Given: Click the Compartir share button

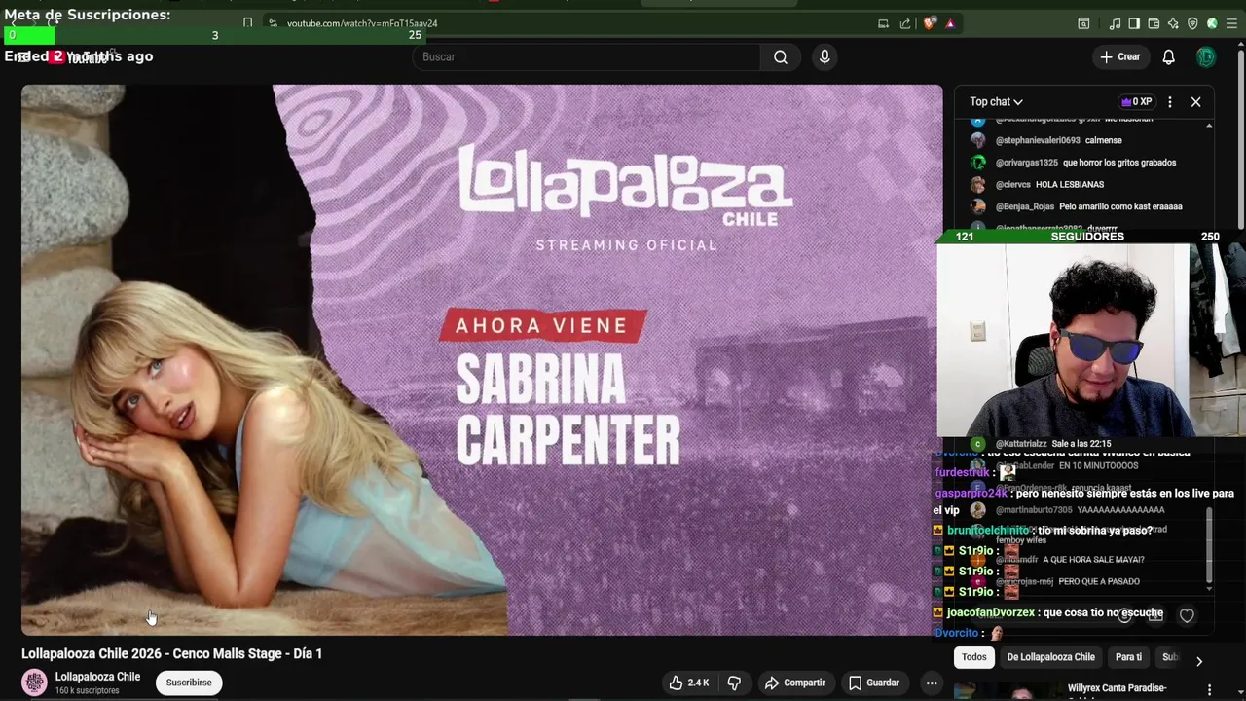Looking at the screenshot, I should 795,683.
